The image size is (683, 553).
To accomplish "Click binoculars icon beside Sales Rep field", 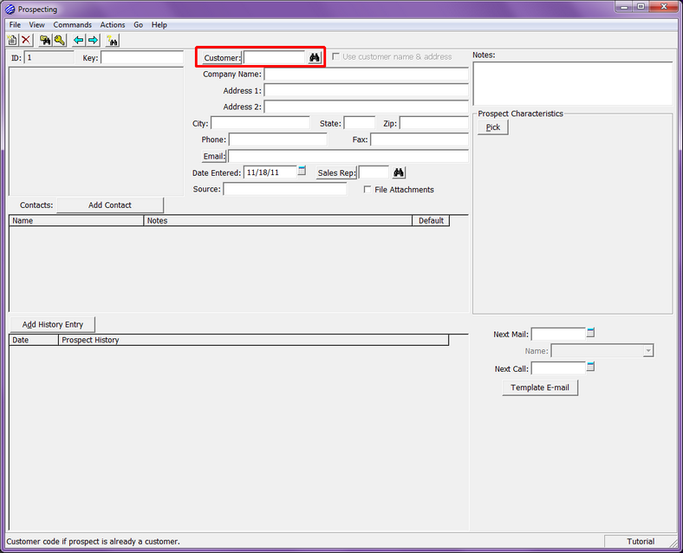I will pos(399,172).
